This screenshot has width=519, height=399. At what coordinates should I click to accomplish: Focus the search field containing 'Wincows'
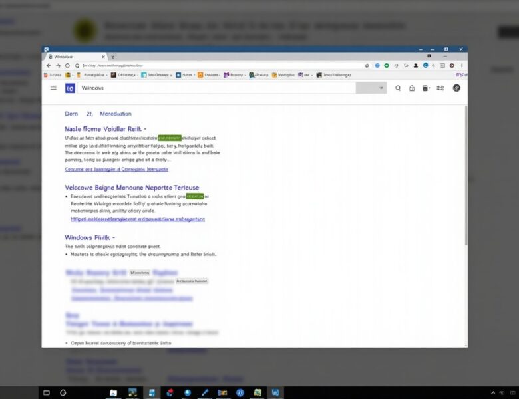(x=216, y=88)
